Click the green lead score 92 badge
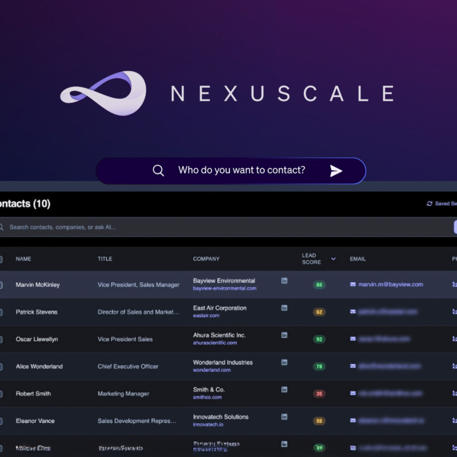 click(x=319, y=339)
